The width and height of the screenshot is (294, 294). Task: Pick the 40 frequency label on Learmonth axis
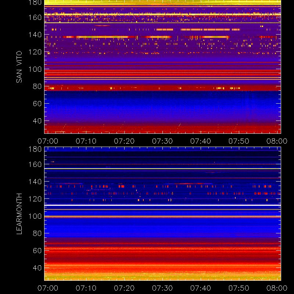pyautogui.click(x=37, y=268)
